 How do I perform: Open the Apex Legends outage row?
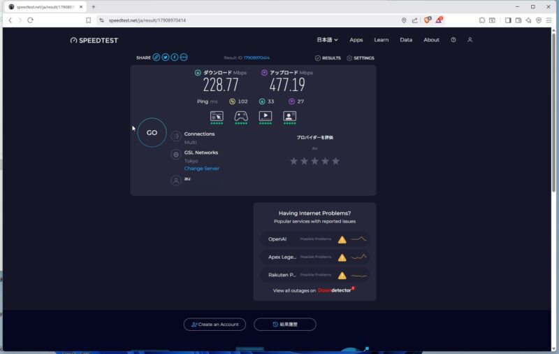[315, 257]
